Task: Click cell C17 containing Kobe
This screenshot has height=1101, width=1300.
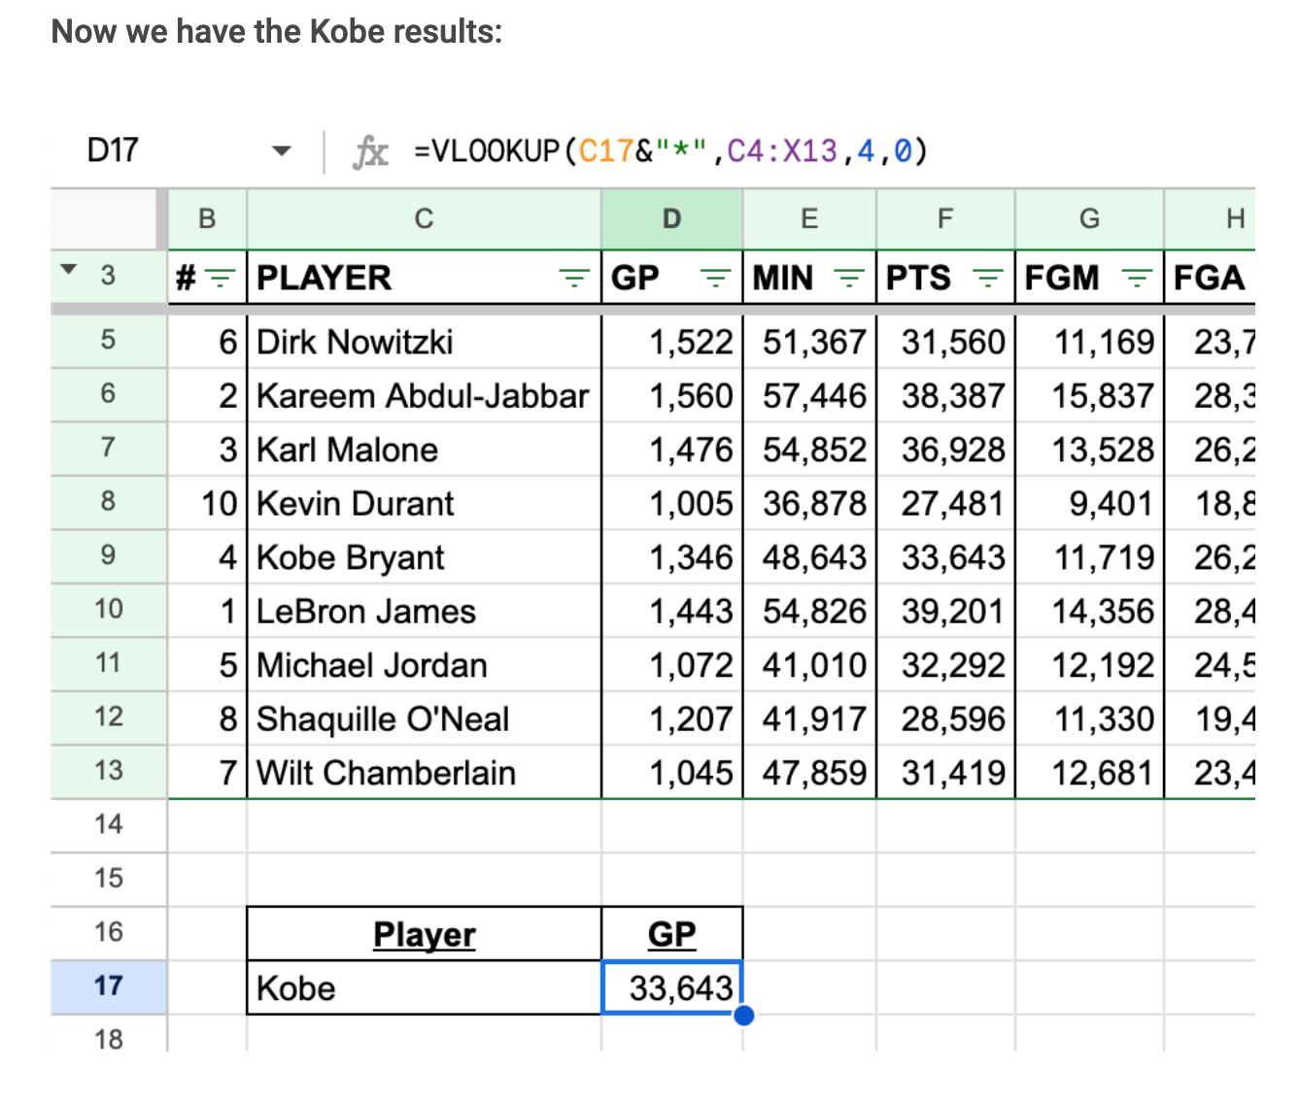Action: tap(424, 988)
